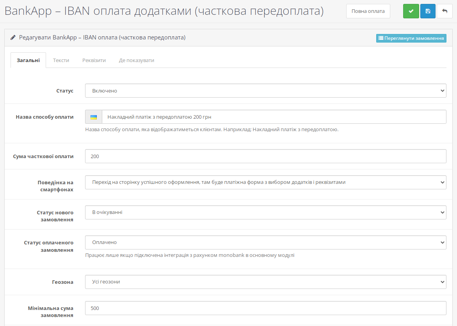Click the green checkmark save button
Image resolution: width=457 pixels, height=326 pixels.
tap(411, 11)
